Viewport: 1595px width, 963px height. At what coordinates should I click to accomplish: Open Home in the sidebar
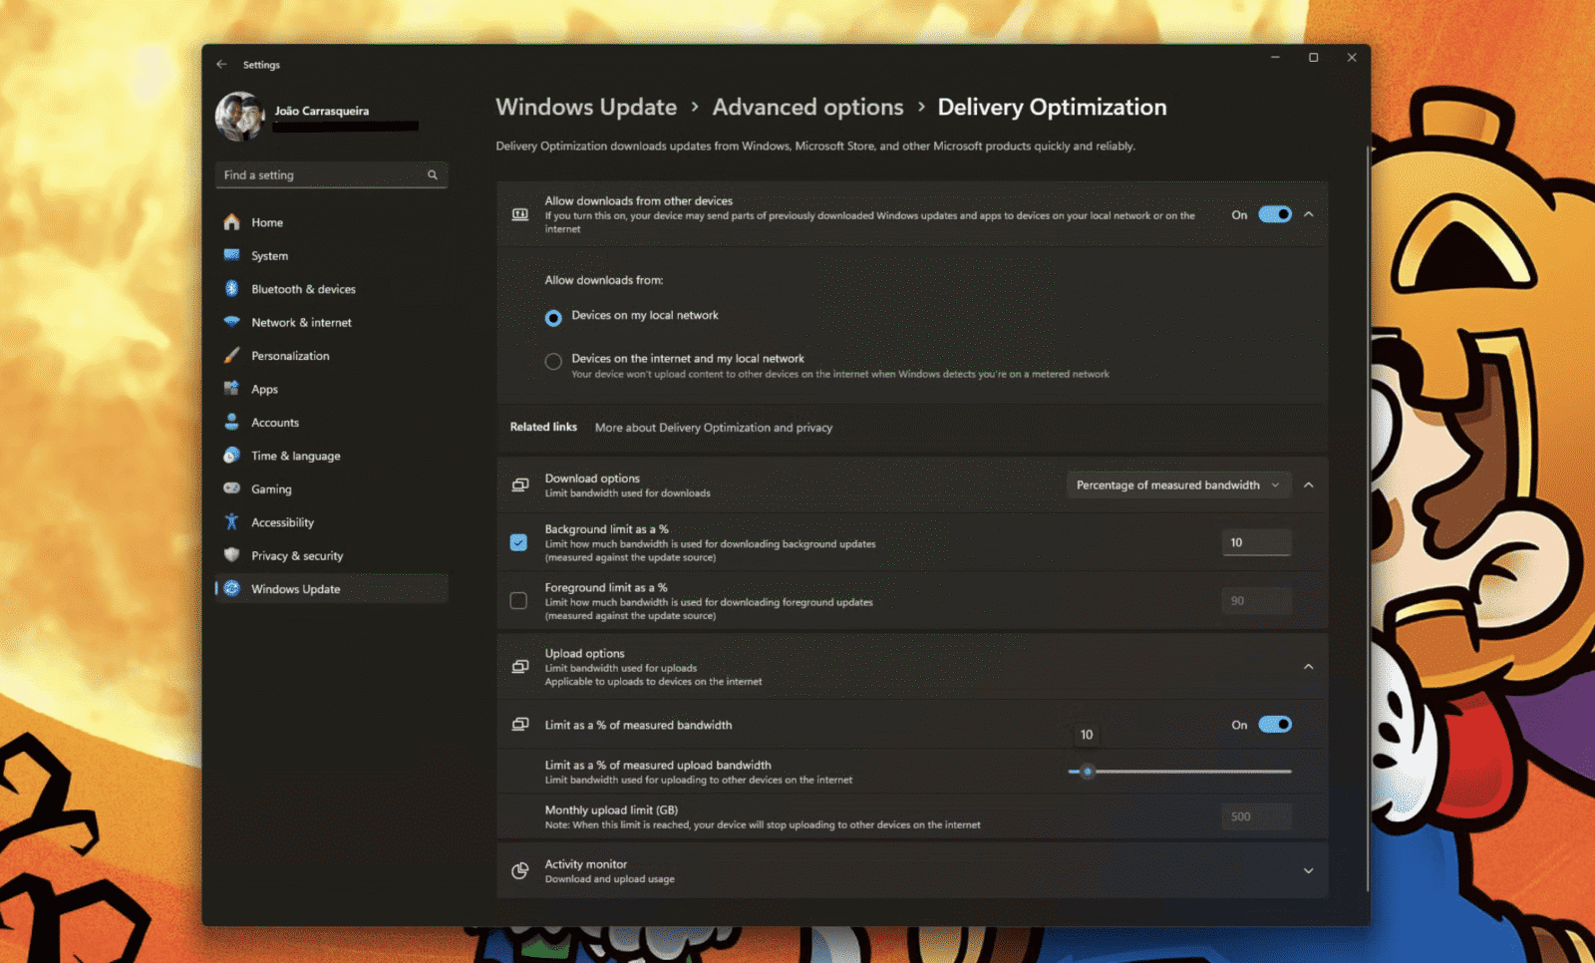[x=332, y=222]
